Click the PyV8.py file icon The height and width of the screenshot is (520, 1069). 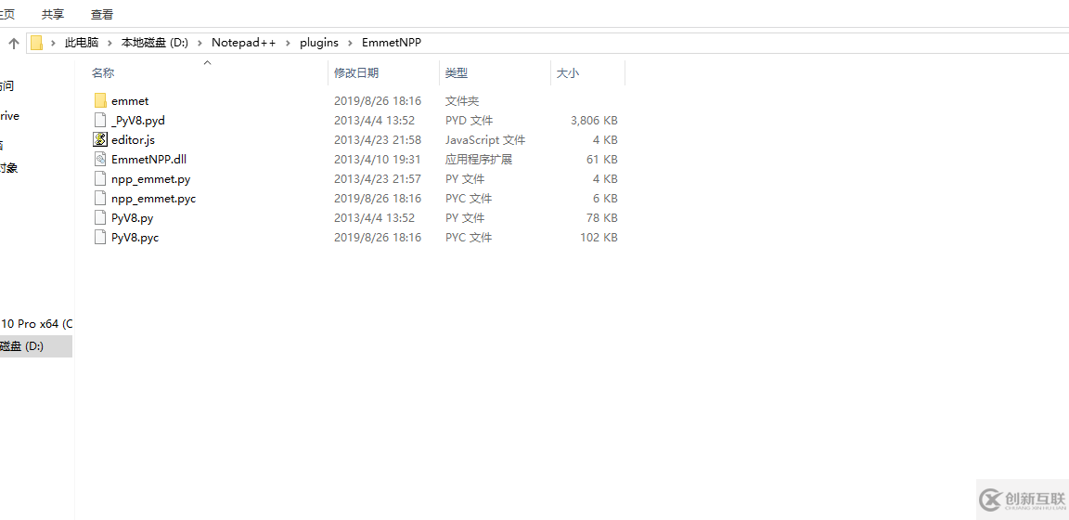coord(100,217)
